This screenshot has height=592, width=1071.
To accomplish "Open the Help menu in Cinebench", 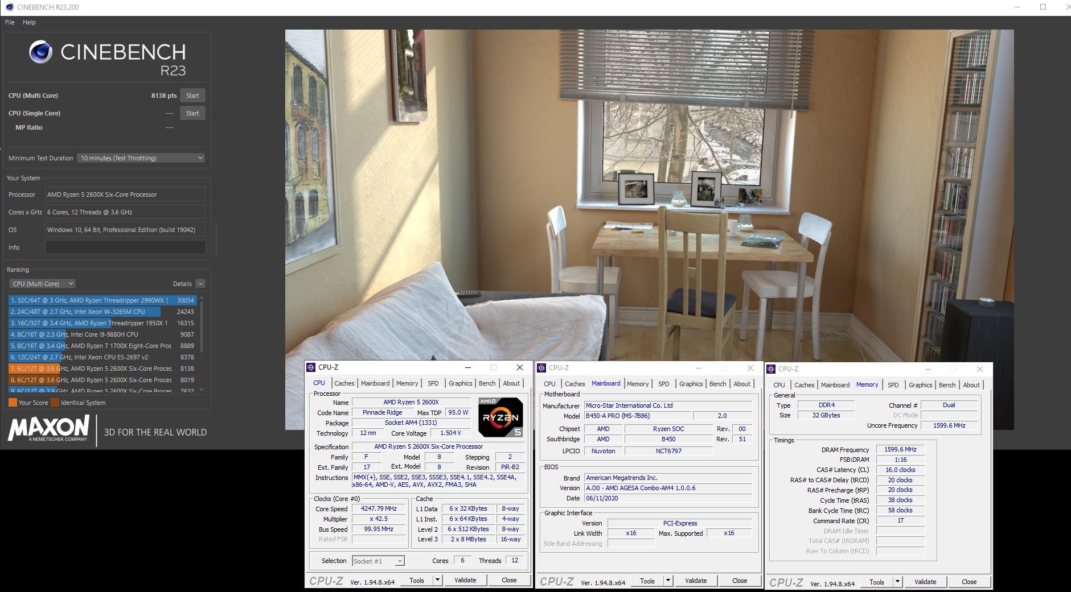I will (29, 22).
